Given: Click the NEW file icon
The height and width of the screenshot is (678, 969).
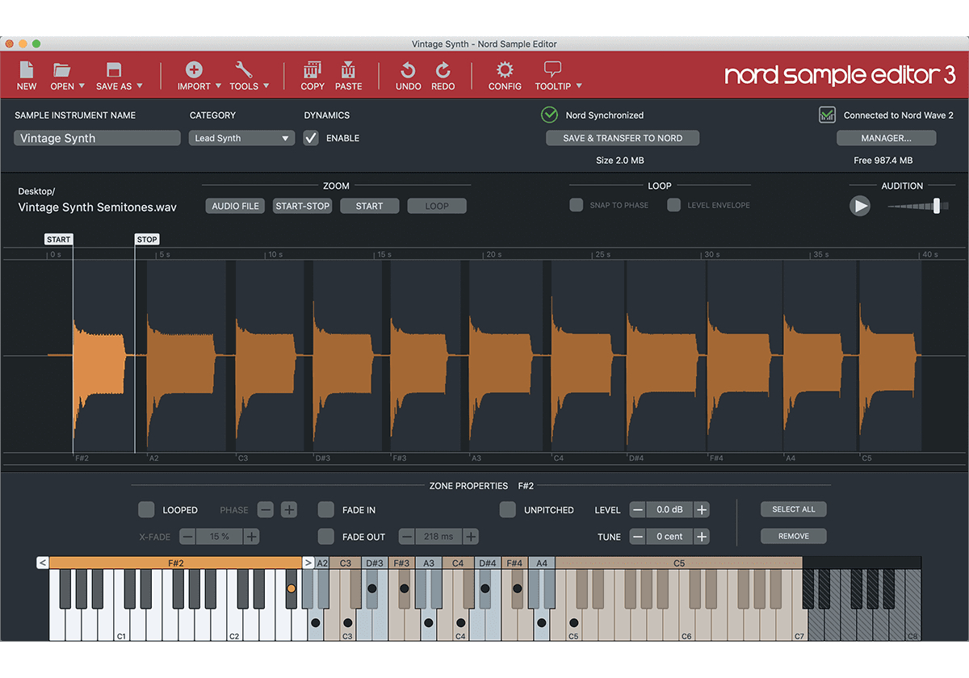Looking at the screenshot, I should (27, 69).
